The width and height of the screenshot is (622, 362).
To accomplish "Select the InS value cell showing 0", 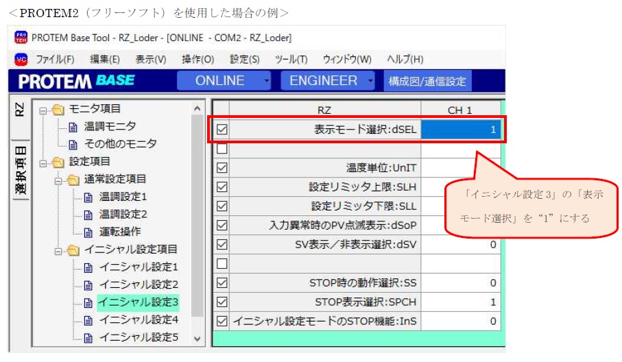I will tap(461, 321).
